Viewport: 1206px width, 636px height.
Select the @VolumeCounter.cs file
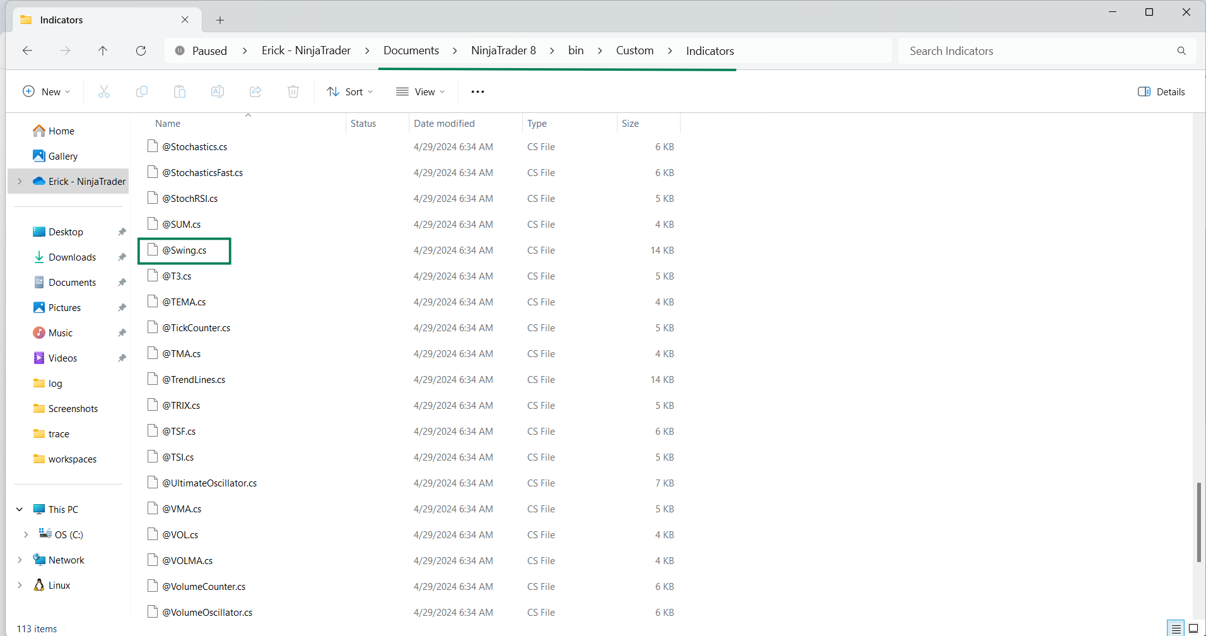pyautogui.click(x=204, y=586)
